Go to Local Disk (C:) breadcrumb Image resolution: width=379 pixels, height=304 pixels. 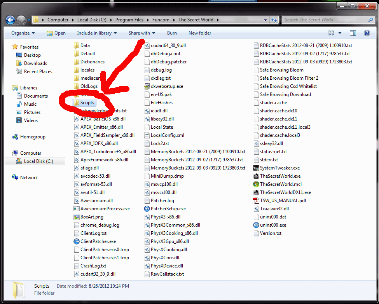(x=92, y=20)
